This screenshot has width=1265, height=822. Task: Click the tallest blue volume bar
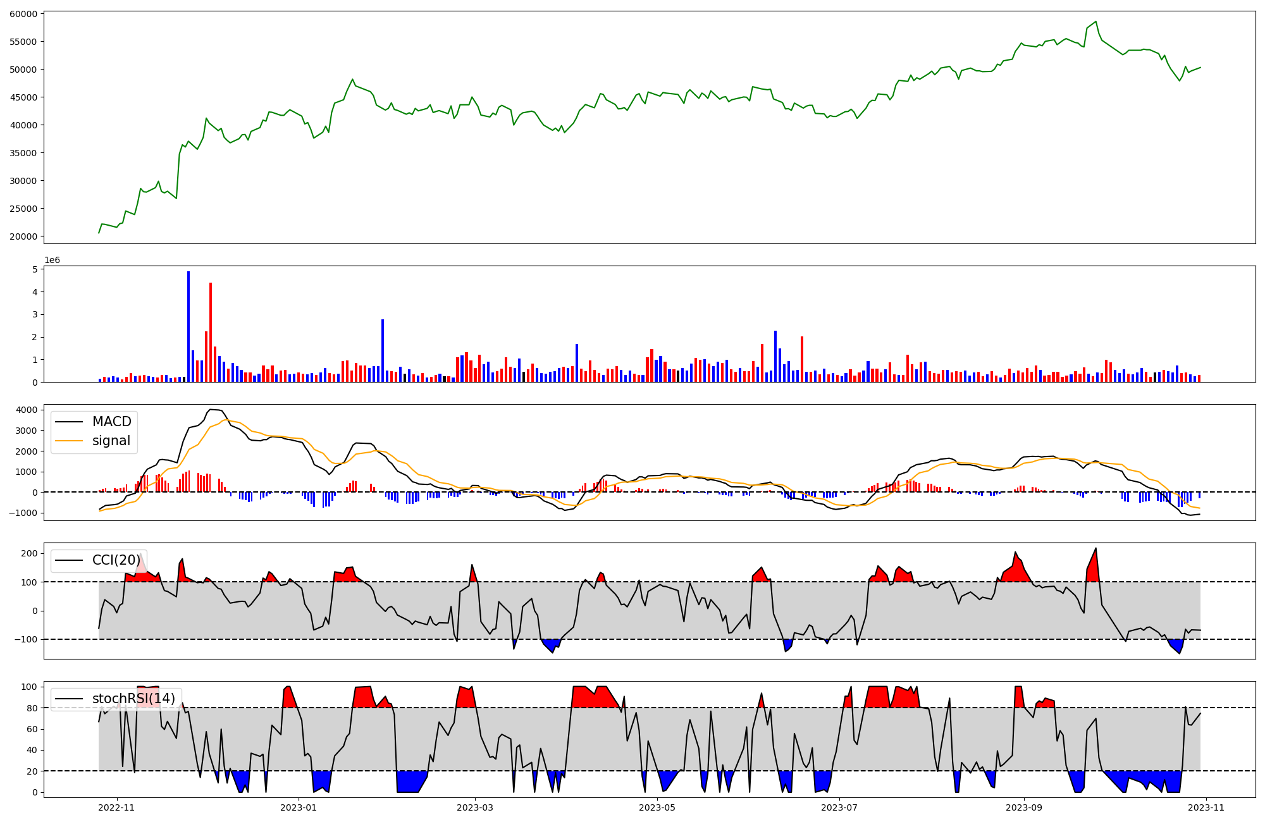tap(188, 326)
